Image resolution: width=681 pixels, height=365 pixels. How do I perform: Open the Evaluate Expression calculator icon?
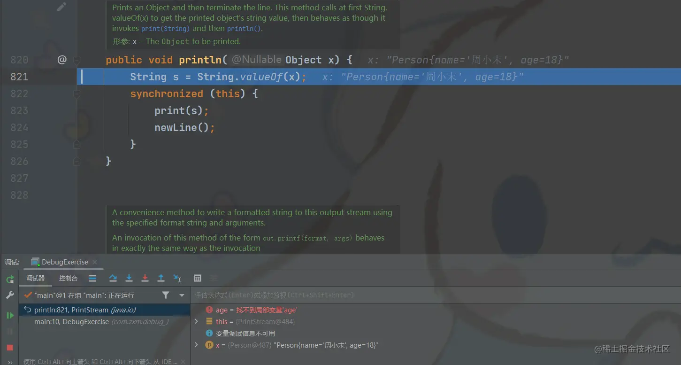[198, 278]
